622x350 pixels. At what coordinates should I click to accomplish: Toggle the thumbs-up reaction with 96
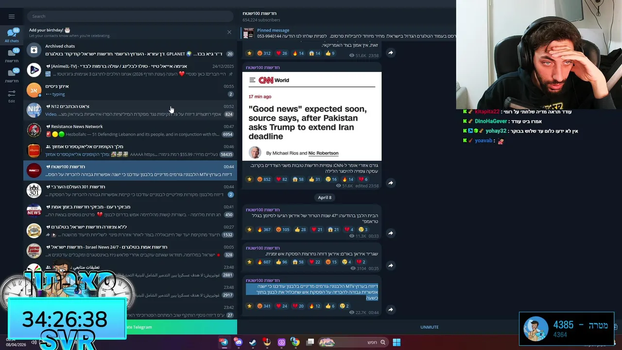(282, 262)
